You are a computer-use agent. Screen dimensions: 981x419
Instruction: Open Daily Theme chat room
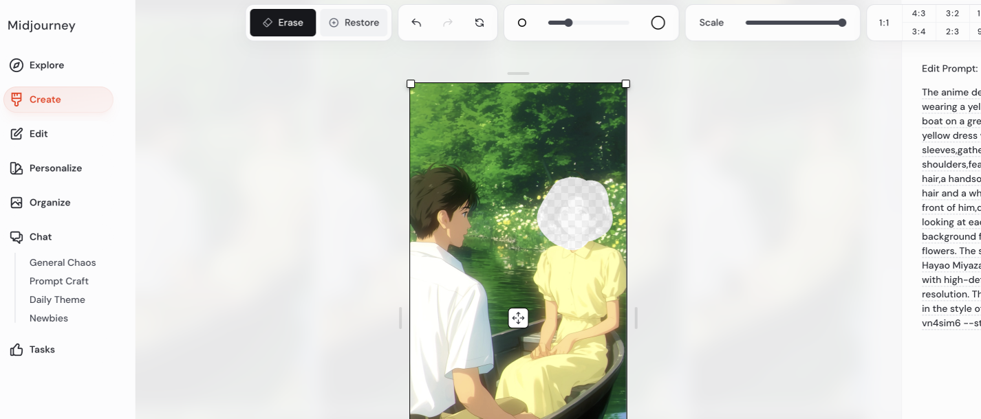57,299
